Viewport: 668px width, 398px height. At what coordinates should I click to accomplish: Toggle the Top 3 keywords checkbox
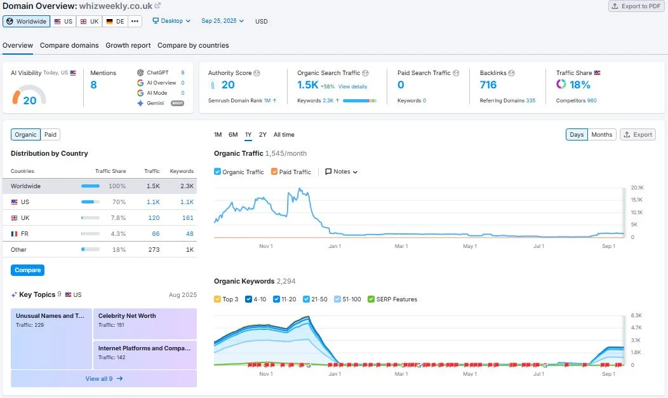pos(217,299)
